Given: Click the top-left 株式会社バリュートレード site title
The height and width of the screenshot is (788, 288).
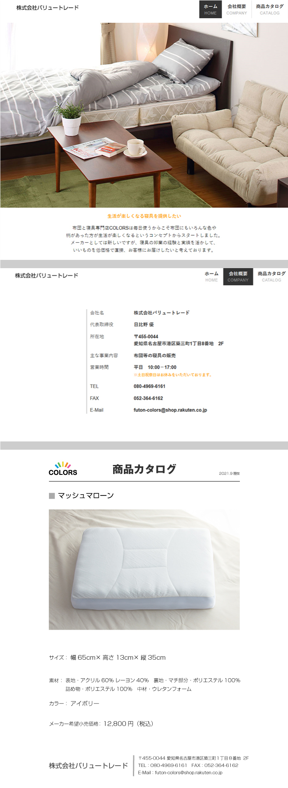Looking at the screenshot, I should click(x=48, y=8).
